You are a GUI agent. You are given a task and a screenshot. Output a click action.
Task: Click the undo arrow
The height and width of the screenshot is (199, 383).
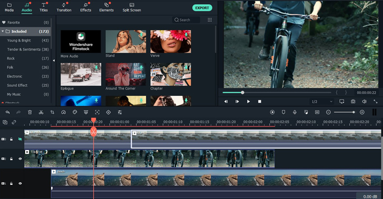[x=7, y=112]
